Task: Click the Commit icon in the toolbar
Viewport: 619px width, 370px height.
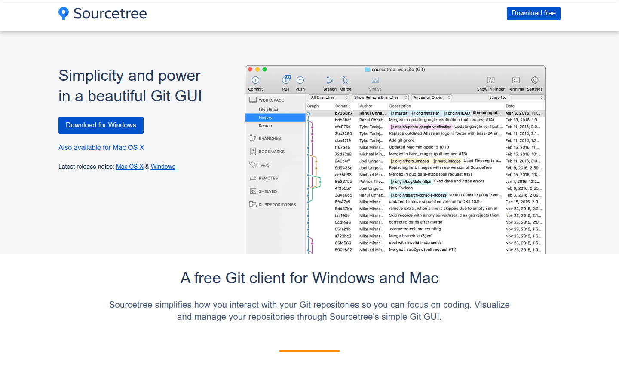Action: click(x=255, y=82)
